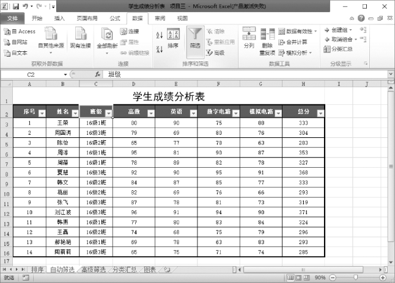Sort descending with the Z-A icon
The image size is (395, 283).
(160, 49)
